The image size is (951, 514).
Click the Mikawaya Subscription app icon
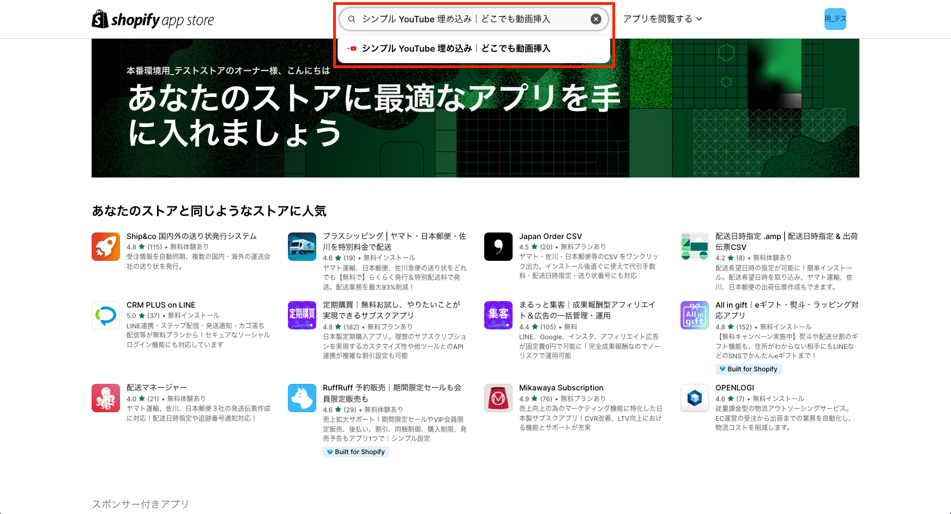[498, 398]
